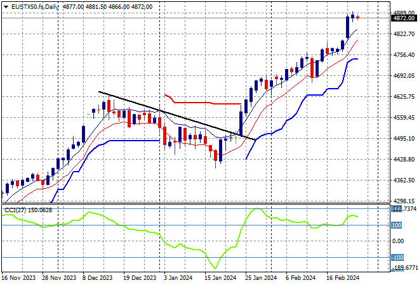This screenshot has width=419, height=285.
Task: Click price axis level 4559.45
Action: pyautogui.click(x=404, y=117)
